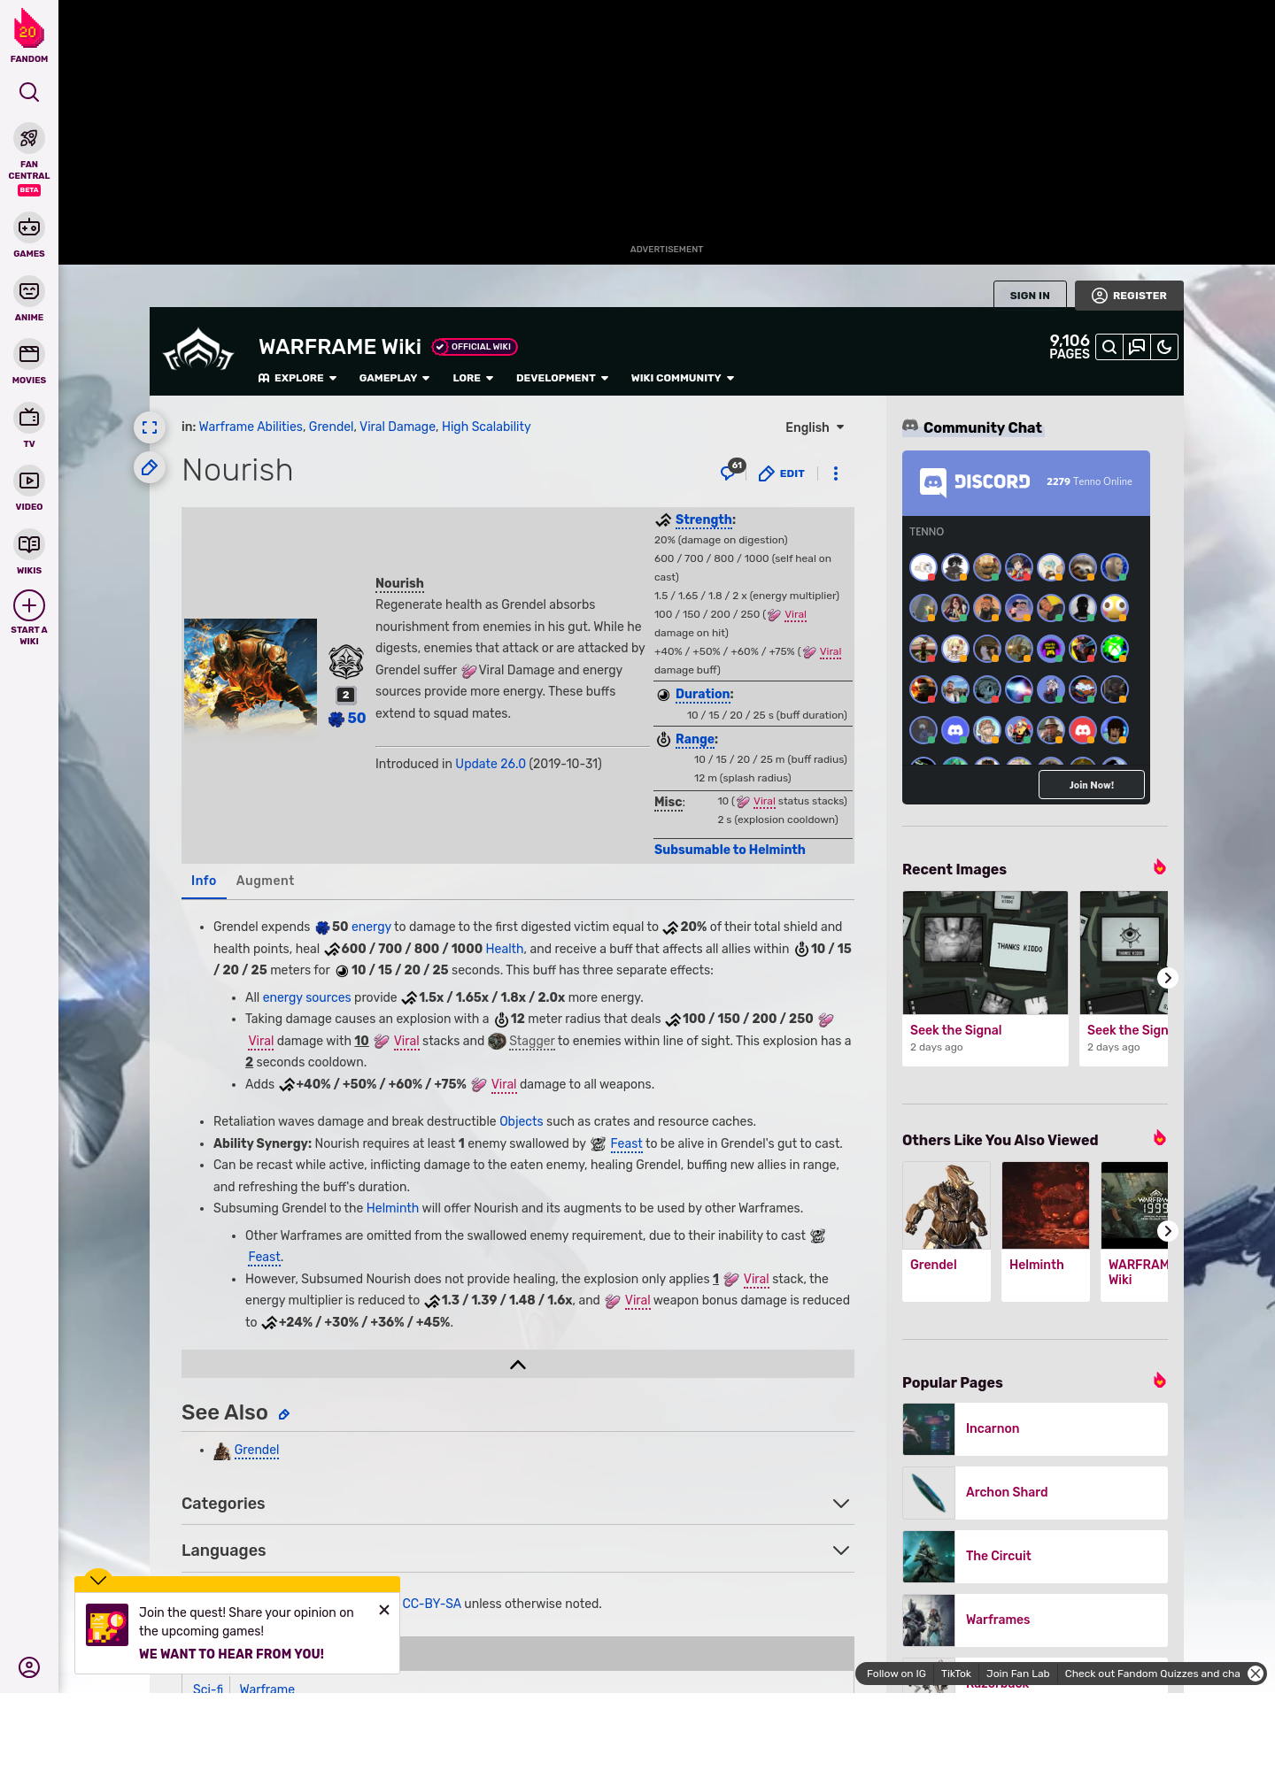The height and width of the screenshot is (1770, 1275).
Task: Switch to the Augment tab
Action: [265, 881]
